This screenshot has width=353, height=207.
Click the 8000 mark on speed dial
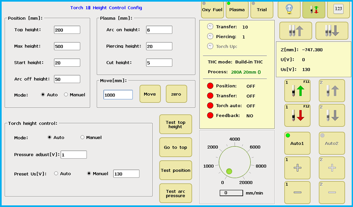tap(261, 166)
